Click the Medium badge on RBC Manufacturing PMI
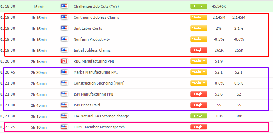Viewport: 273px width, 133px height. pos(198,61)
